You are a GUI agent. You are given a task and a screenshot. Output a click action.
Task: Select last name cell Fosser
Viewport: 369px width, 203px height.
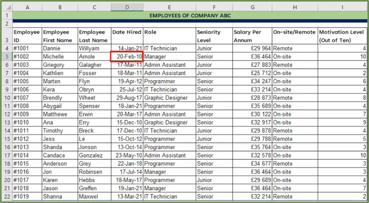tap(94, 73)
